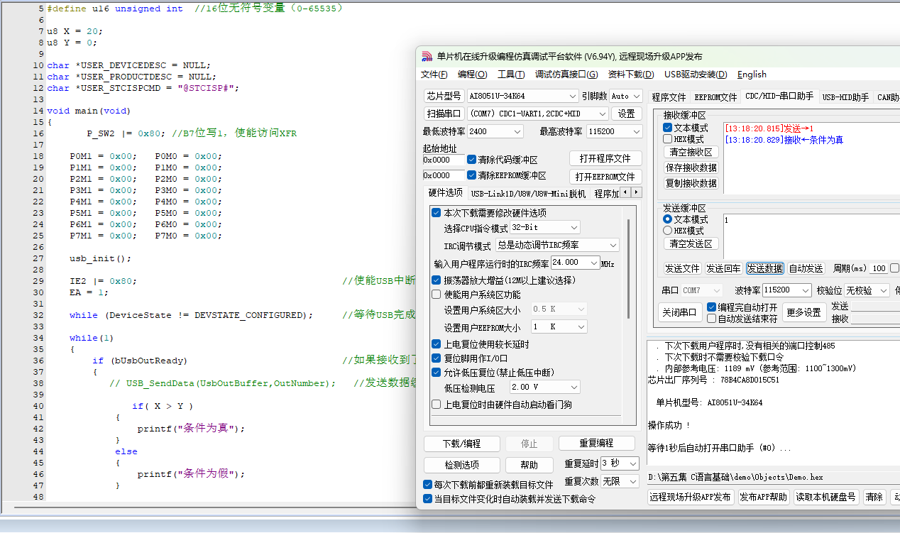Open the 最低波特率 2400 dropdown
The height and width of the screenshot is (533, 900).
(x=495, y=131)
